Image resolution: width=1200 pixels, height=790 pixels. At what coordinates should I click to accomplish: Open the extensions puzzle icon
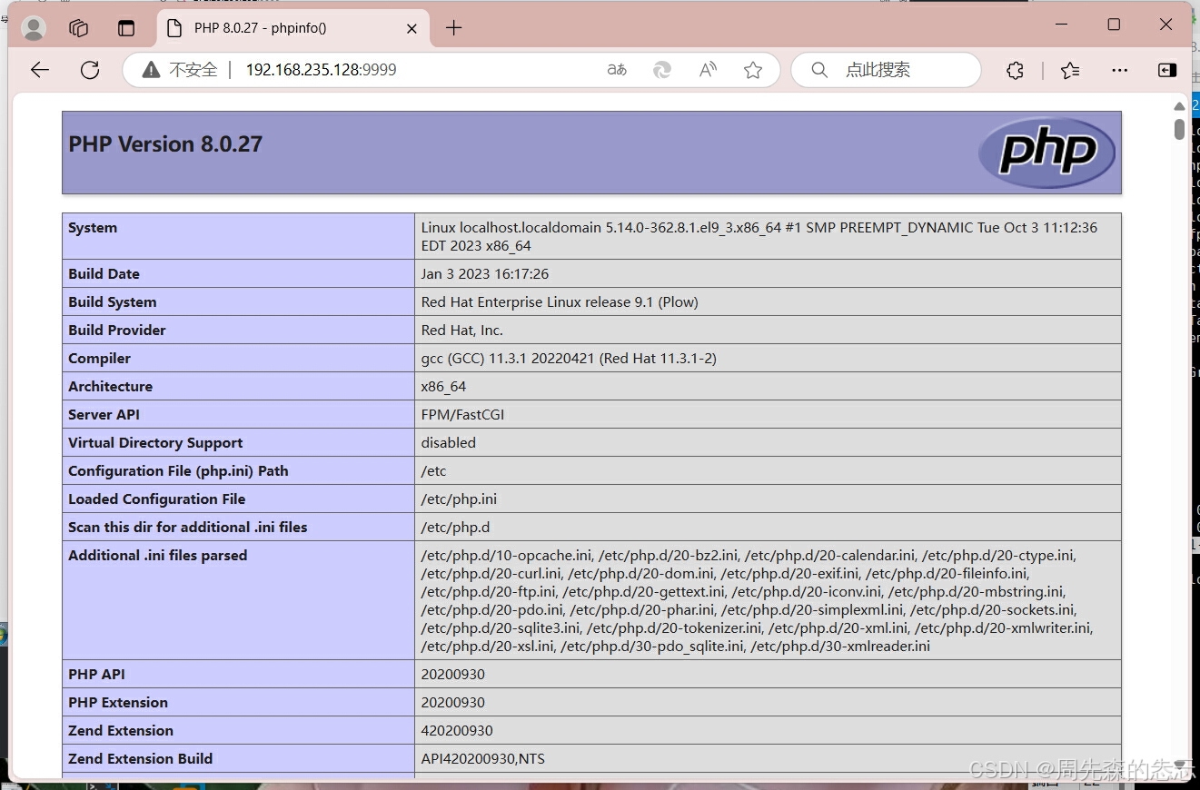point(1016,70)
